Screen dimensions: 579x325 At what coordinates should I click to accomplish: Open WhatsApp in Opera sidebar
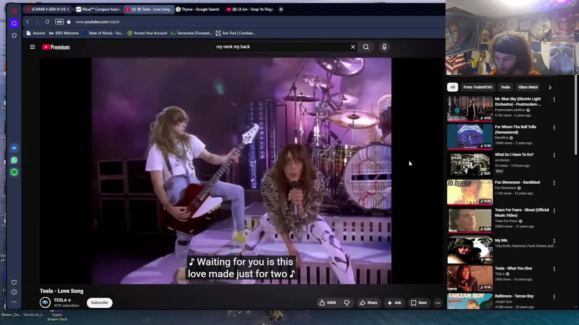click(x=14, y=160)
